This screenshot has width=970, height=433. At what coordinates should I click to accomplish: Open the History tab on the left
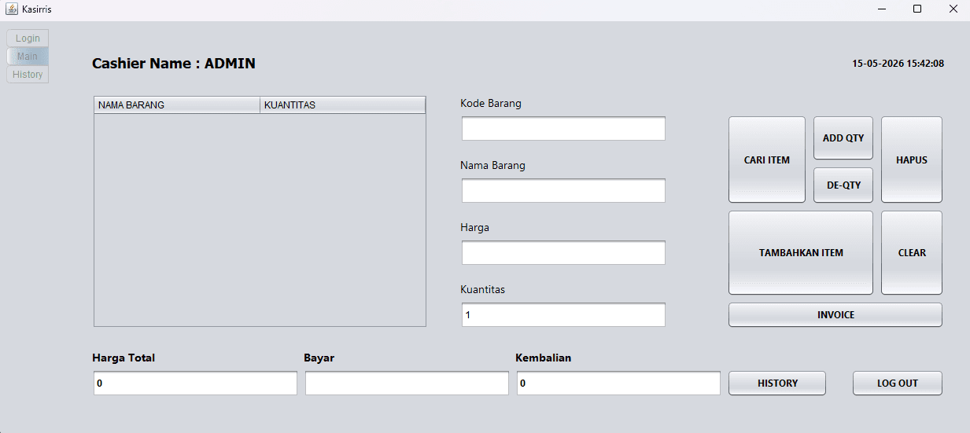pos(28,75)
